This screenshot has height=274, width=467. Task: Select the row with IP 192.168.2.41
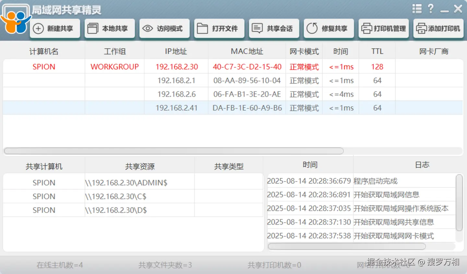[x=233, y=108]
